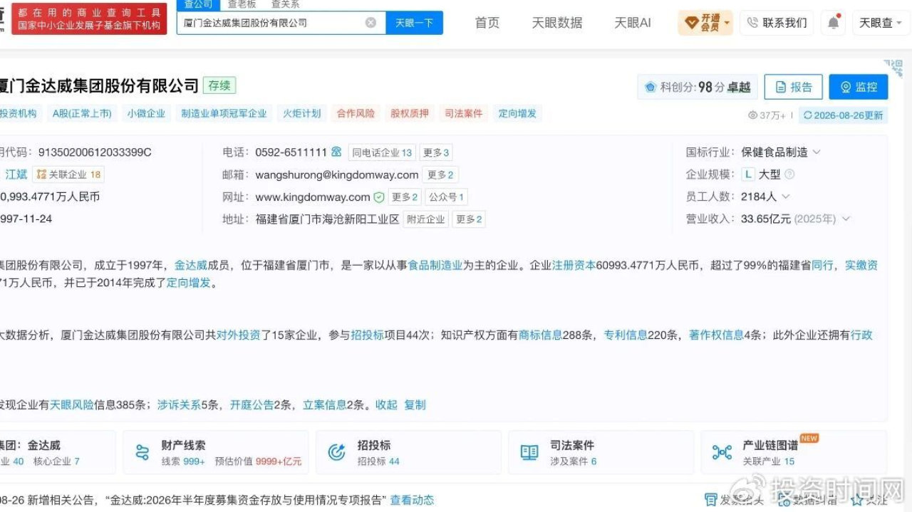Screen dimensions: 912x512
Task: Expand 国标行业 保健食品制造 dropdown
Action: pos(817,152)
